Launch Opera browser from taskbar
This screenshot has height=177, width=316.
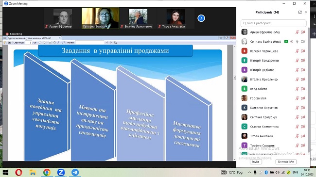(x=19, y=172)
